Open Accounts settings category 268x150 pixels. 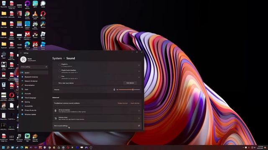(34, 93)
